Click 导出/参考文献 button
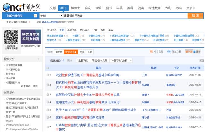This screenshot has width=205, height=132. (x=99, y=61)
